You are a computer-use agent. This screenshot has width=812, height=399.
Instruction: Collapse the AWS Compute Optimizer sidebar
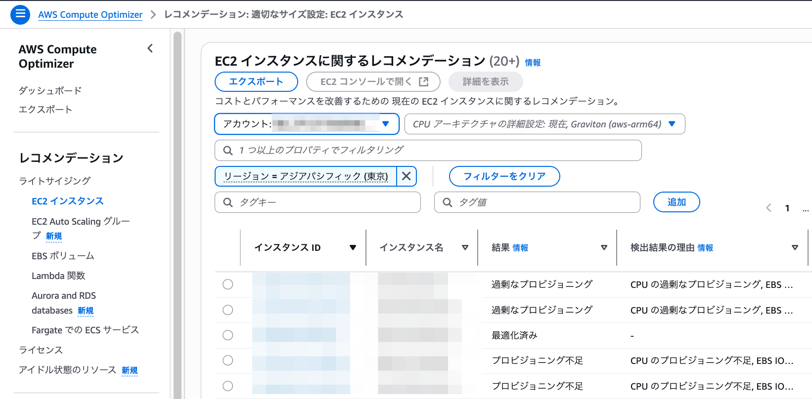[x=150, y=48]
